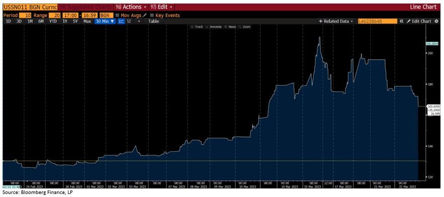Switch to the bar chart style icon

(129, 21)
